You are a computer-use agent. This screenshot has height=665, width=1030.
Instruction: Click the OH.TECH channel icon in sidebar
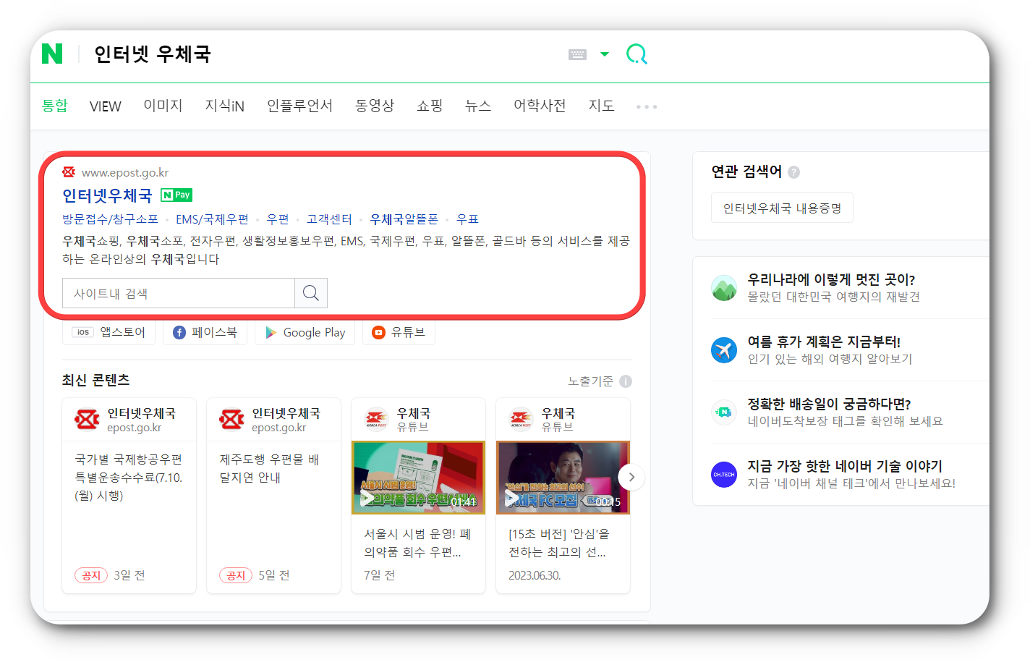click(724, 474)
